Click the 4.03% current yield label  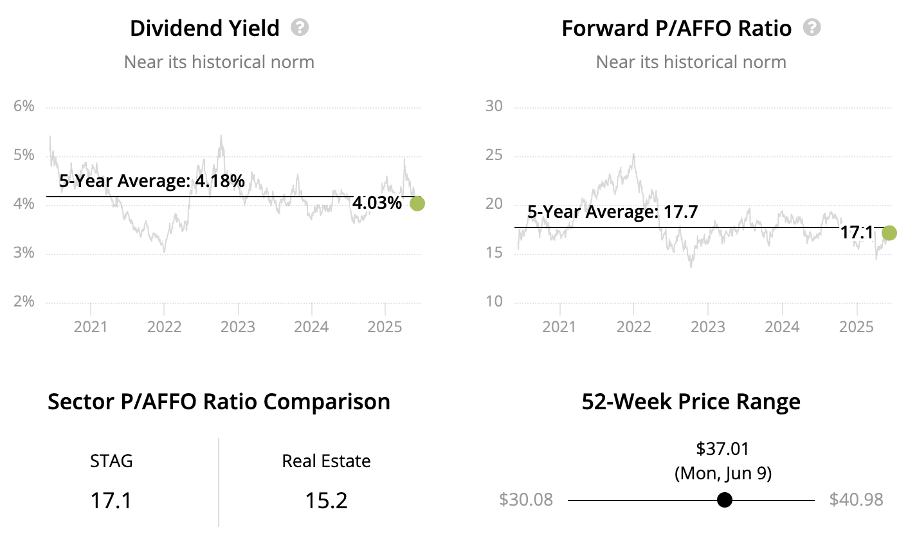coord(377,204)
